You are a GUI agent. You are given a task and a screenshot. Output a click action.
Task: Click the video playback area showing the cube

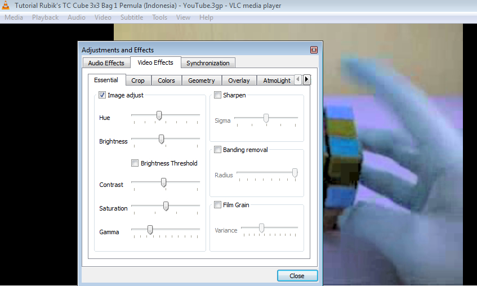click(393, 155)
